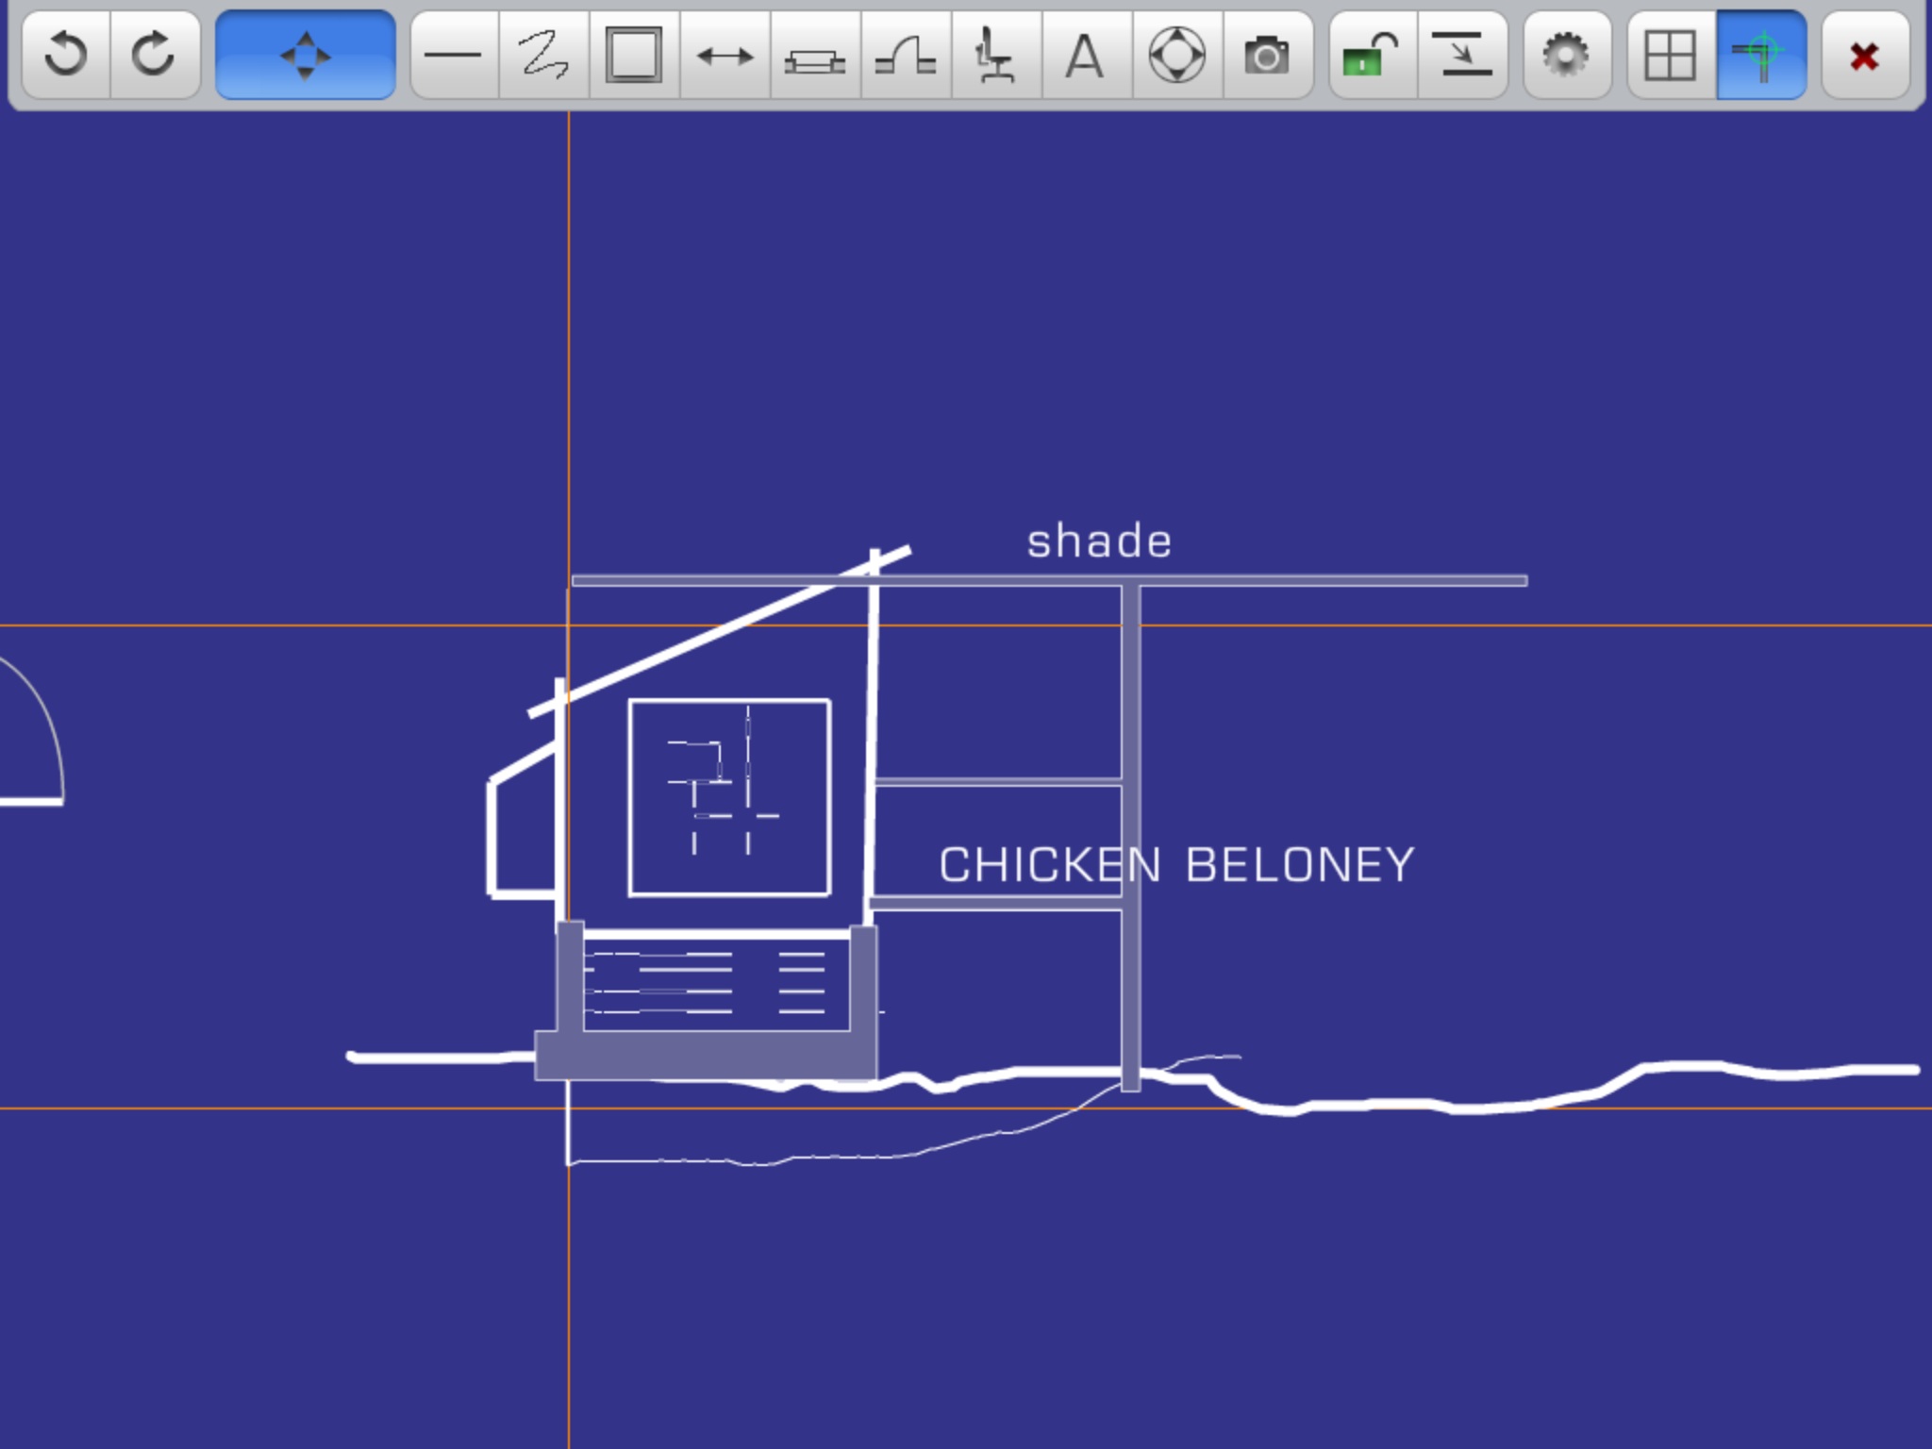Open the settings gear
This screenshot has height=1449, width=1932.
1566,55
